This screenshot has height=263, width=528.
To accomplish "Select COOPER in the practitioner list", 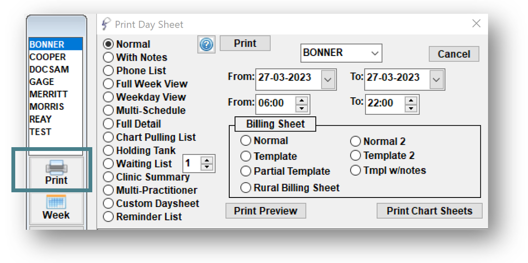I will (x=56, y=57).
